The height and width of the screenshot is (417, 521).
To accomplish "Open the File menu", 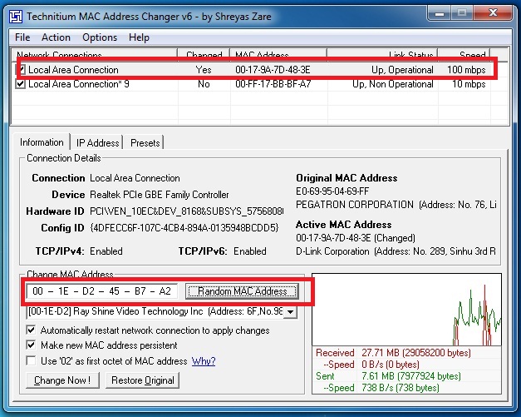I will [x=22, y=37].
